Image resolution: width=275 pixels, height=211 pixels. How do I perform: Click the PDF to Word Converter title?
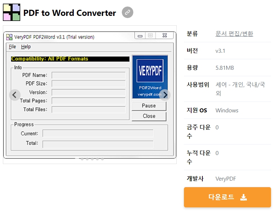[x=70, y=13]
